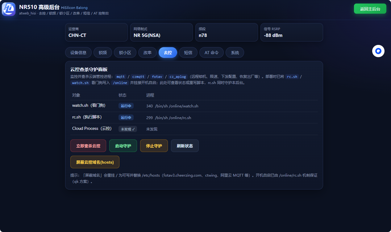Click the 对象 column header
Image resolution: width=391 pixels, height=232 pixels.
click(x=76, y=95)
